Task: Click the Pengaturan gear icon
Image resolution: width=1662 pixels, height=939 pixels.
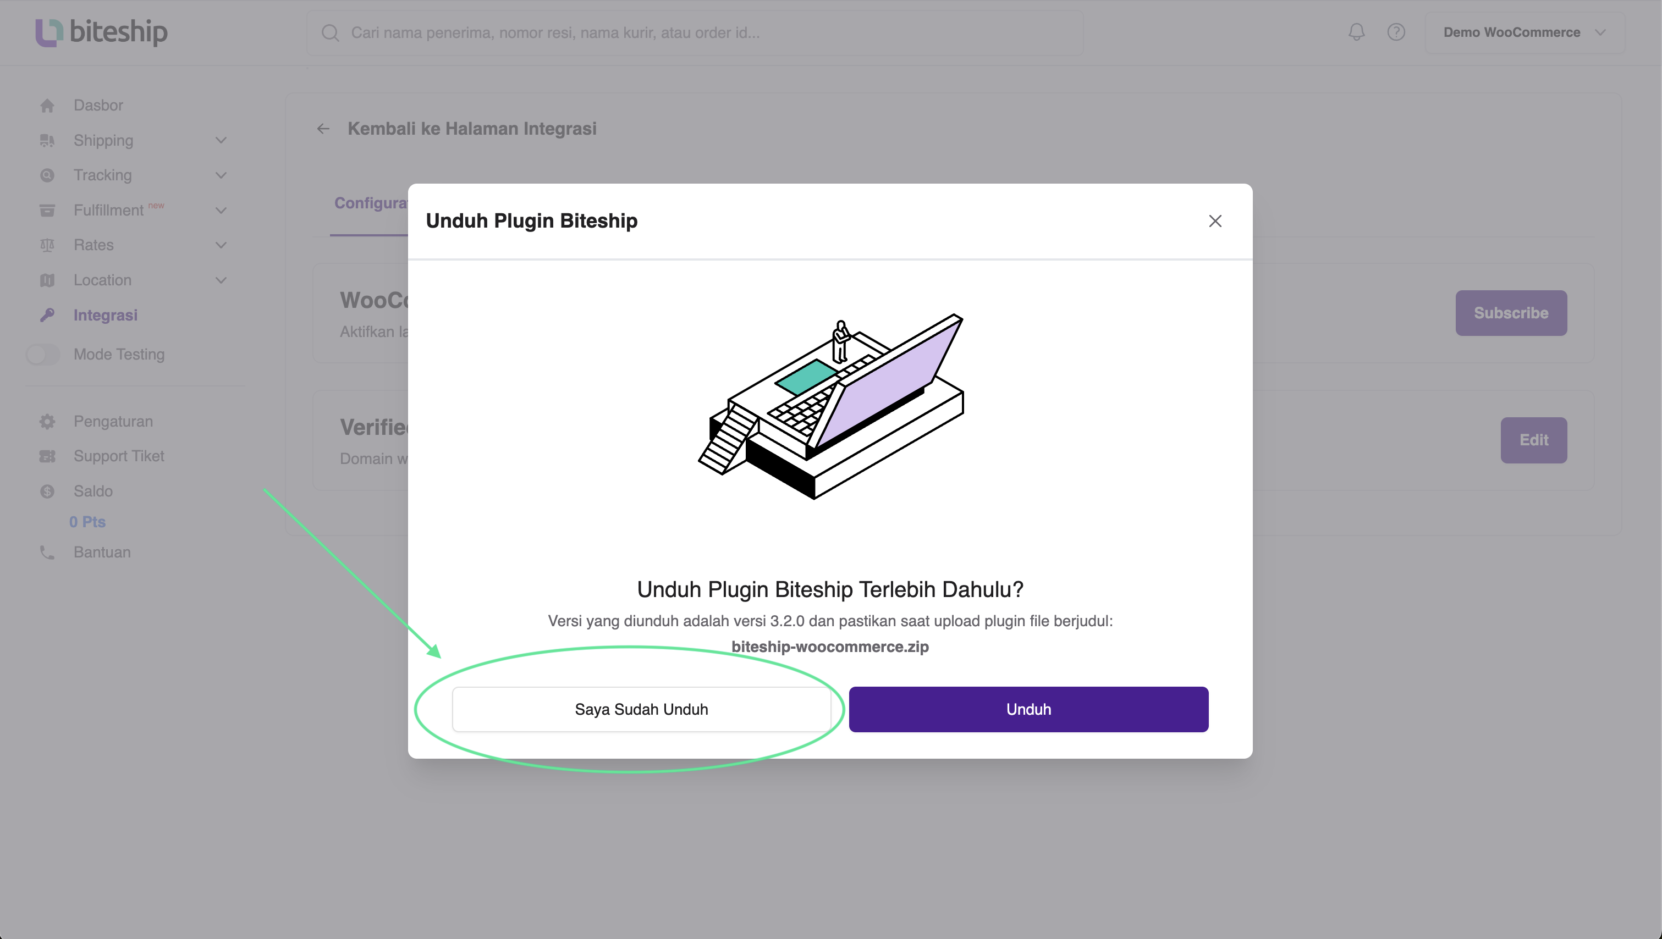Action: coord(47,422)
